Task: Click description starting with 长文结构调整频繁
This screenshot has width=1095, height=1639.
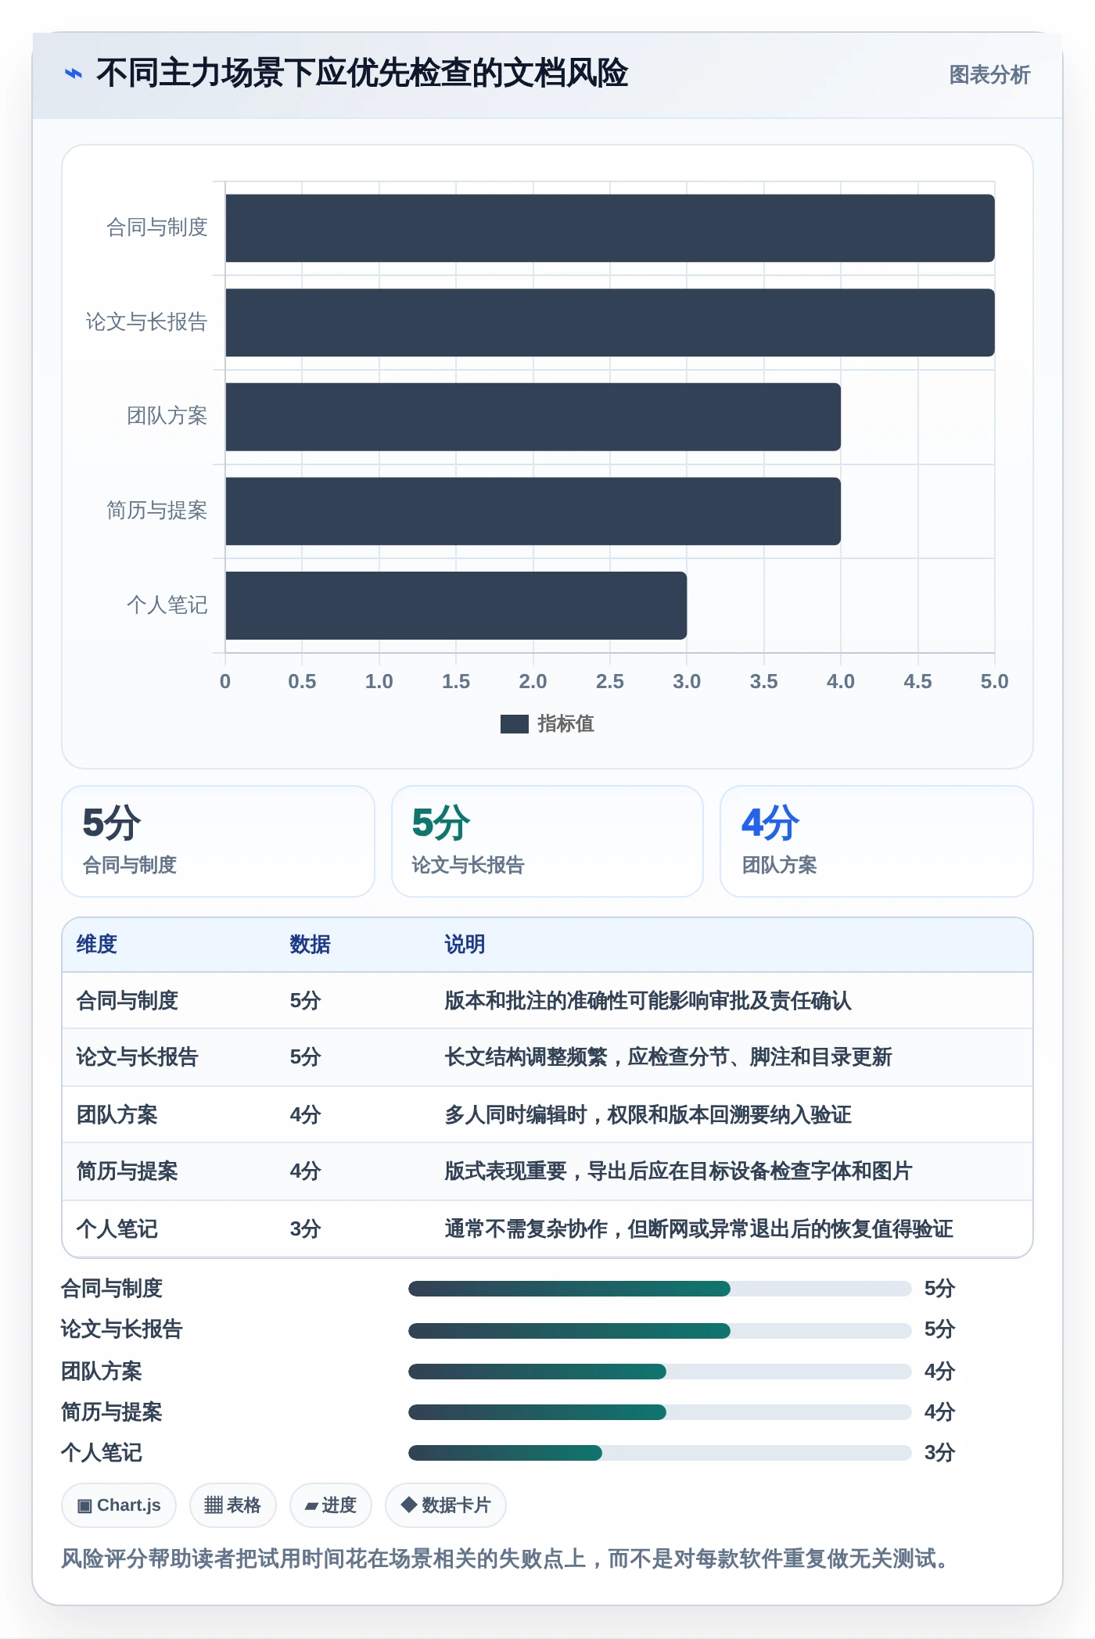Action: 669,1057
